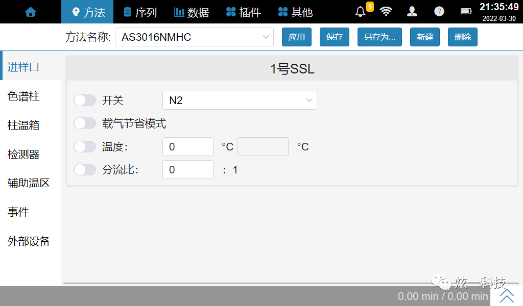This screenshot has width=523, height=306.
Task: Click the 应用 button
Action: pos(297,37)
